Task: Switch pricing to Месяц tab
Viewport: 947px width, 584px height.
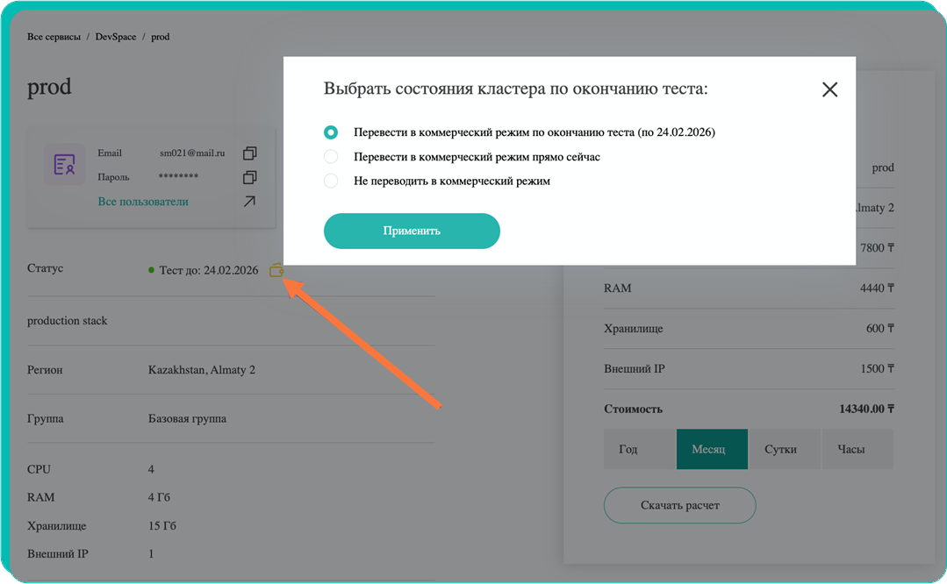Action: coord(712,449)
